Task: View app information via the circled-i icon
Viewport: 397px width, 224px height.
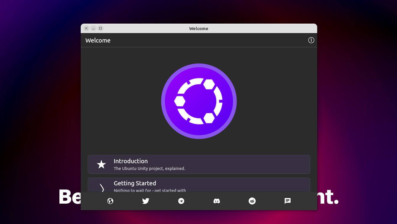Action: [x=311, y=40]
